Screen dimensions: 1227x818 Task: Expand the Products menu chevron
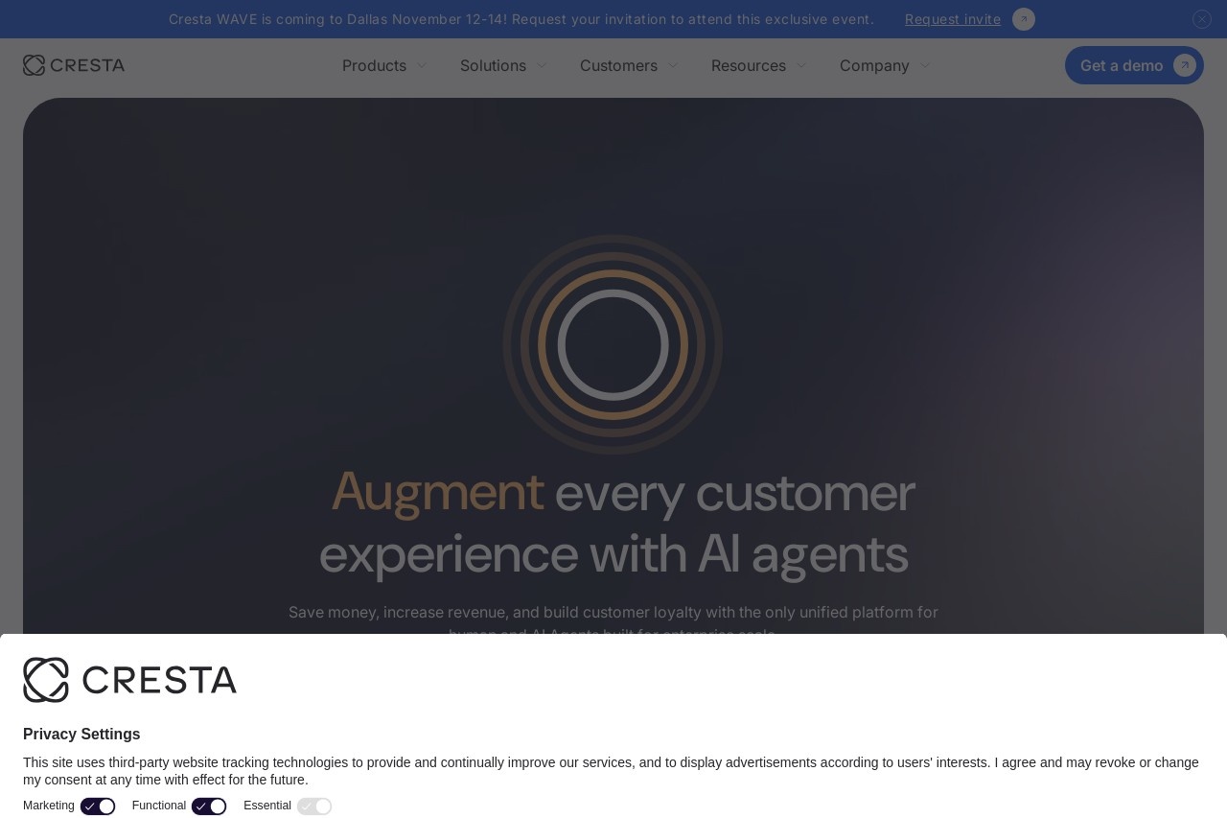(422, 65)
